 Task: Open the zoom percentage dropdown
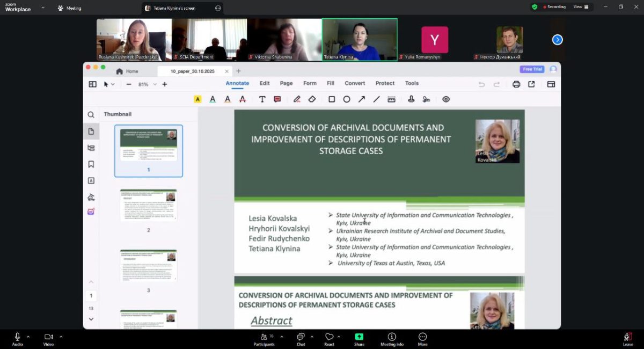coord(155,84)
